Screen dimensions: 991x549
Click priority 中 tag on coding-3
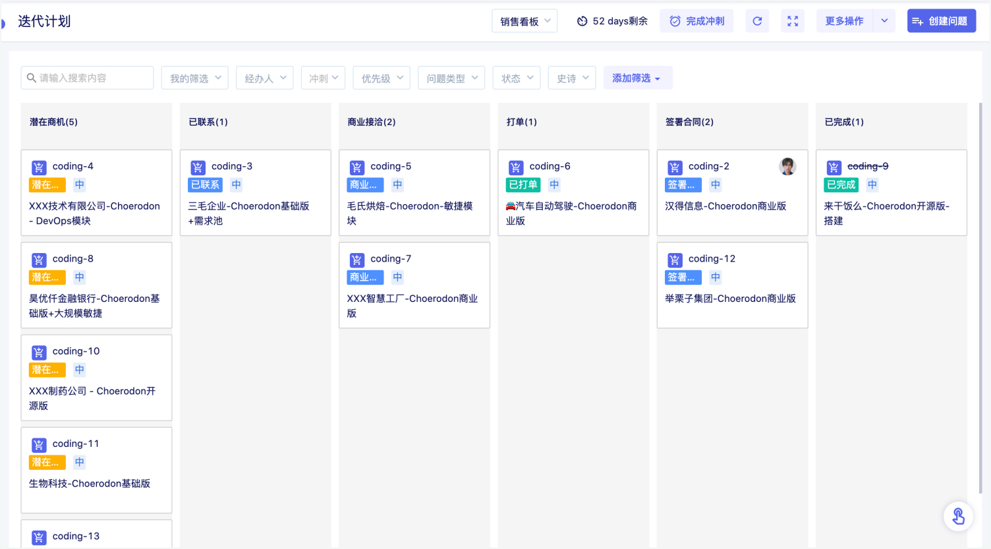point(236,185)
